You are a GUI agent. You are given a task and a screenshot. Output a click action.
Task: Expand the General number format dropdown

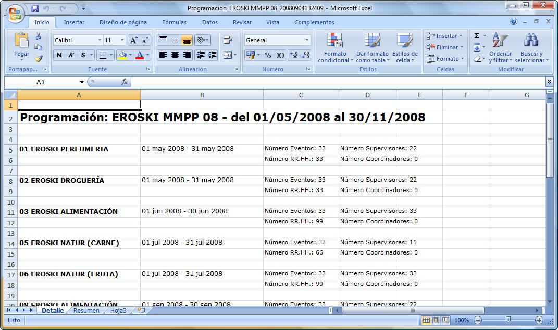(307, 40)
